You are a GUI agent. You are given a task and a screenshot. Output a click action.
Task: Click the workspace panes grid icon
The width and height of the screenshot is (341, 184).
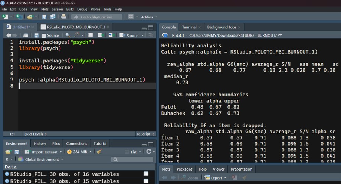point(131,17)
